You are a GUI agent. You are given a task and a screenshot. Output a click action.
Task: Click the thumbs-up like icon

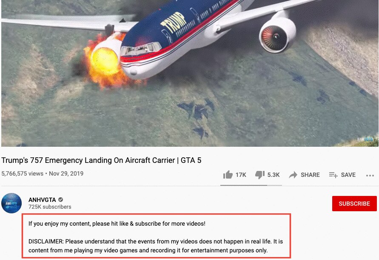click(228, 175)
